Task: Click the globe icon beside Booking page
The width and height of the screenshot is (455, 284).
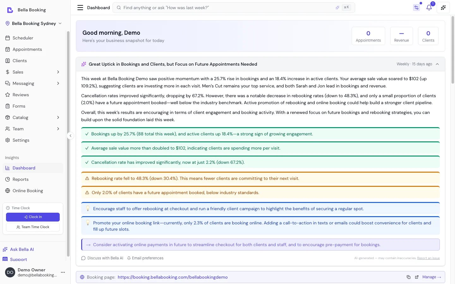Action: pos(82,277)
